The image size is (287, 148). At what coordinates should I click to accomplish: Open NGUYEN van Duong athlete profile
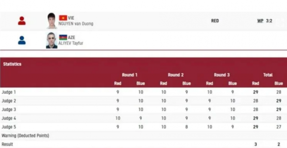[76, 24]
